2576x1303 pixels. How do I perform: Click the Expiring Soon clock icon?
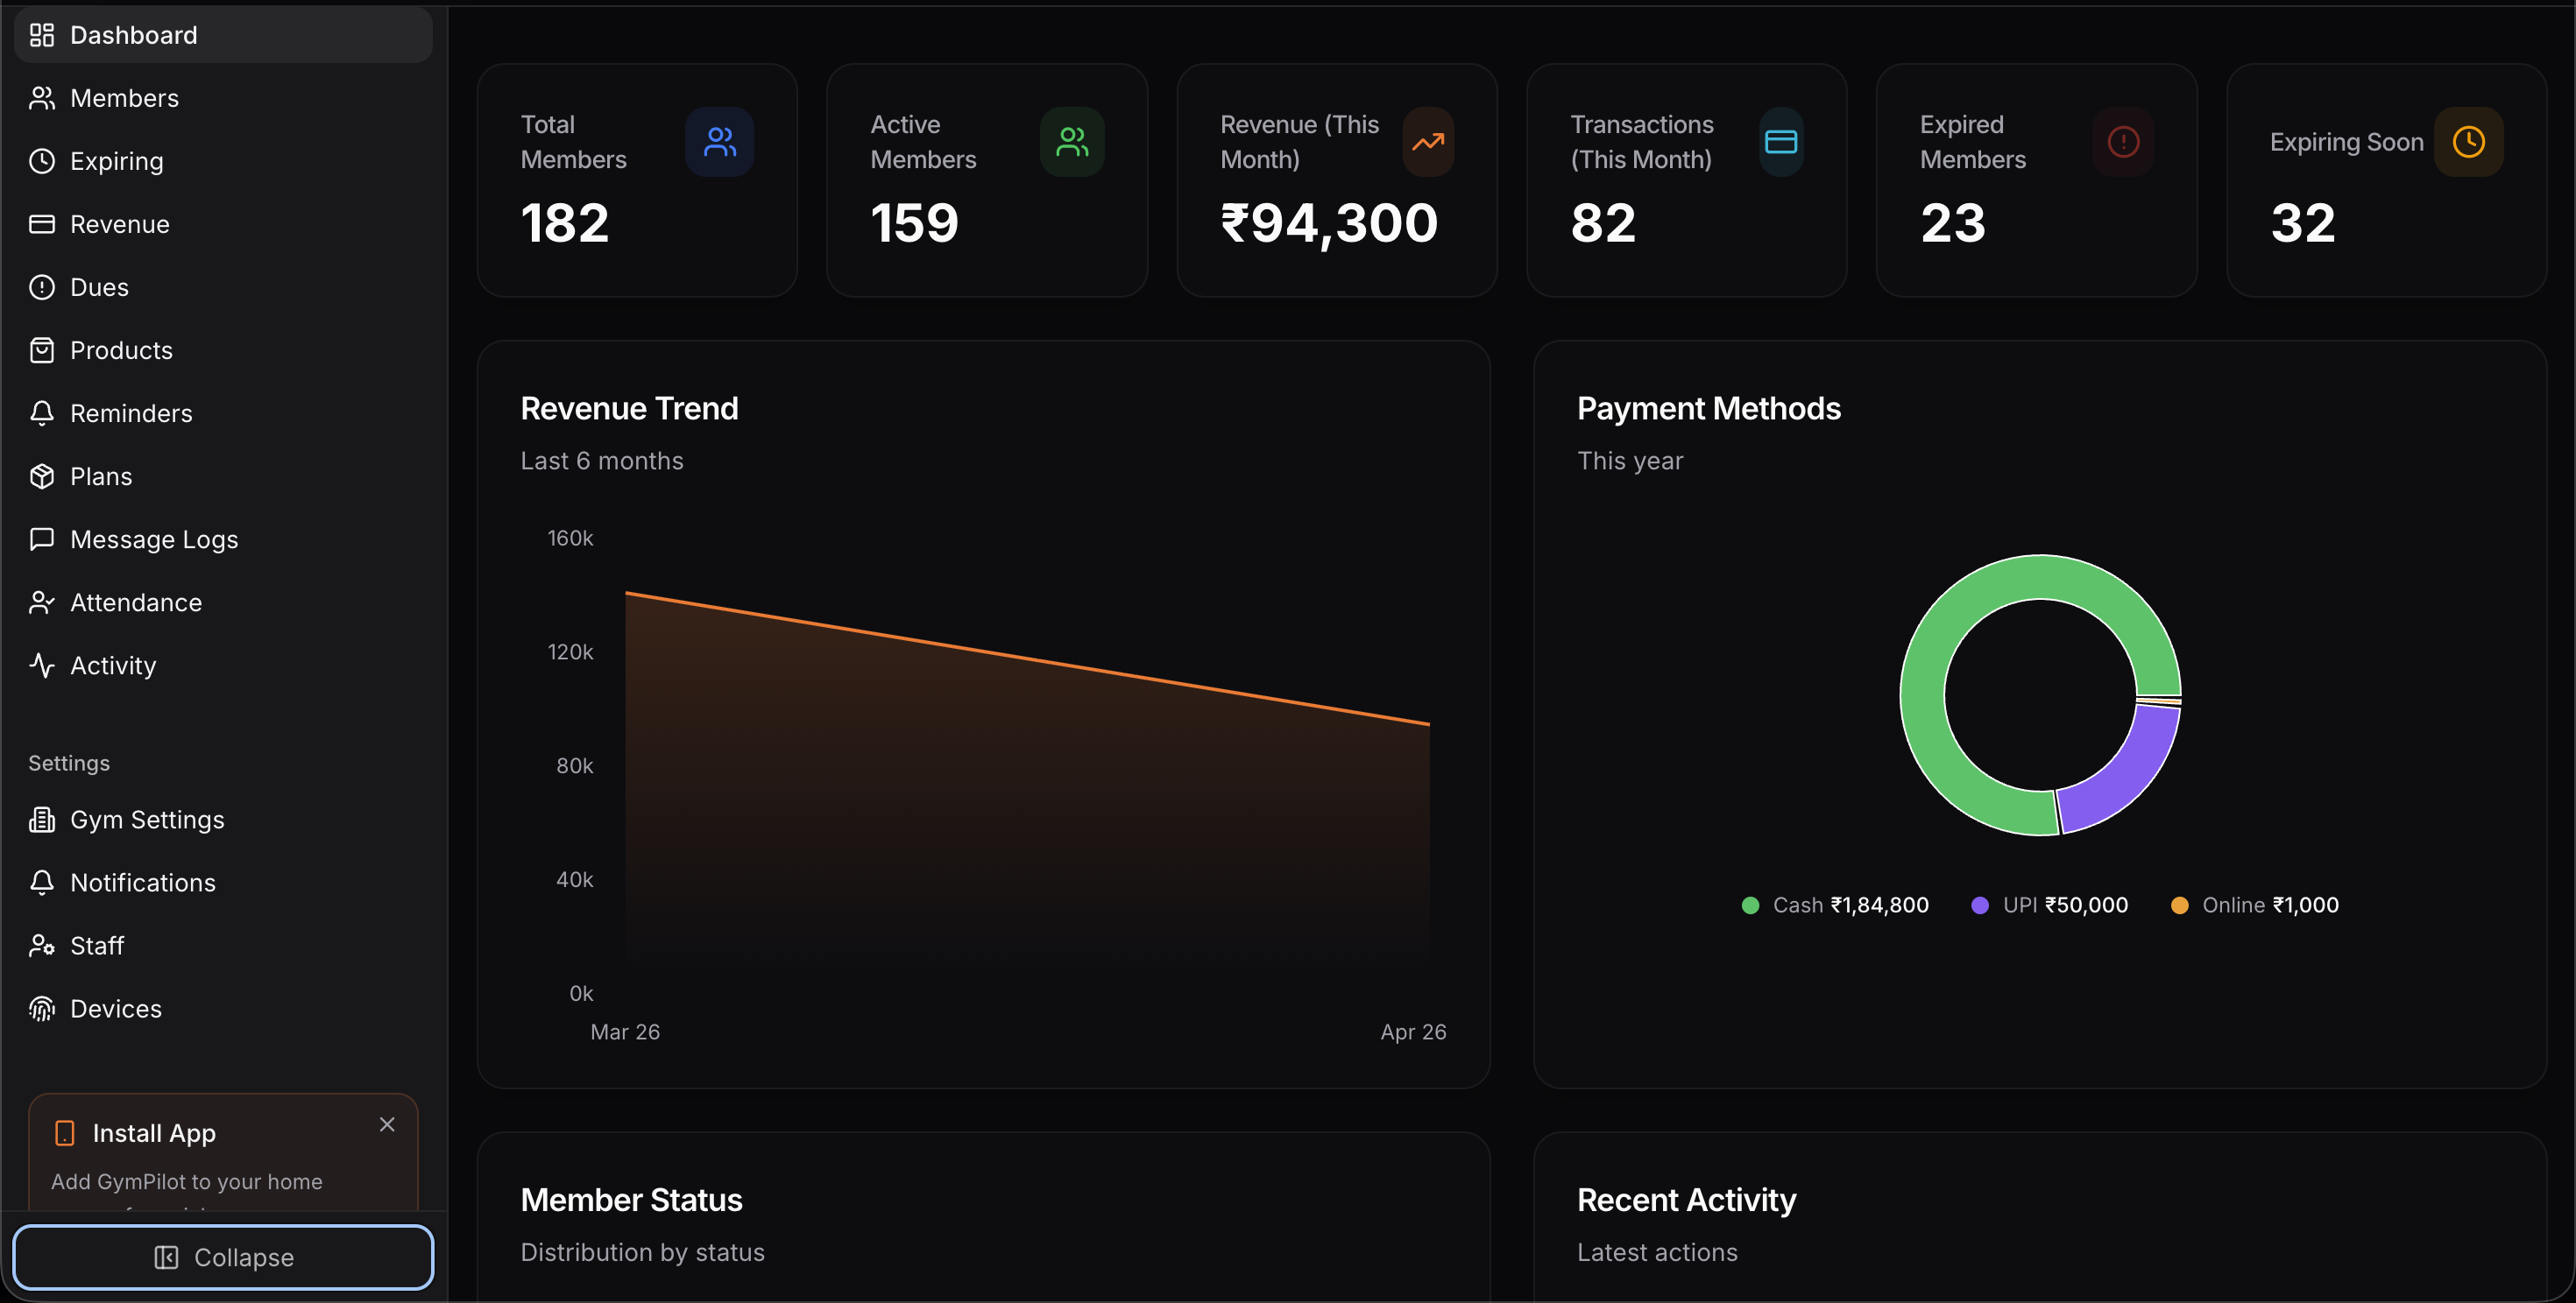click(x=2467, y=142)
